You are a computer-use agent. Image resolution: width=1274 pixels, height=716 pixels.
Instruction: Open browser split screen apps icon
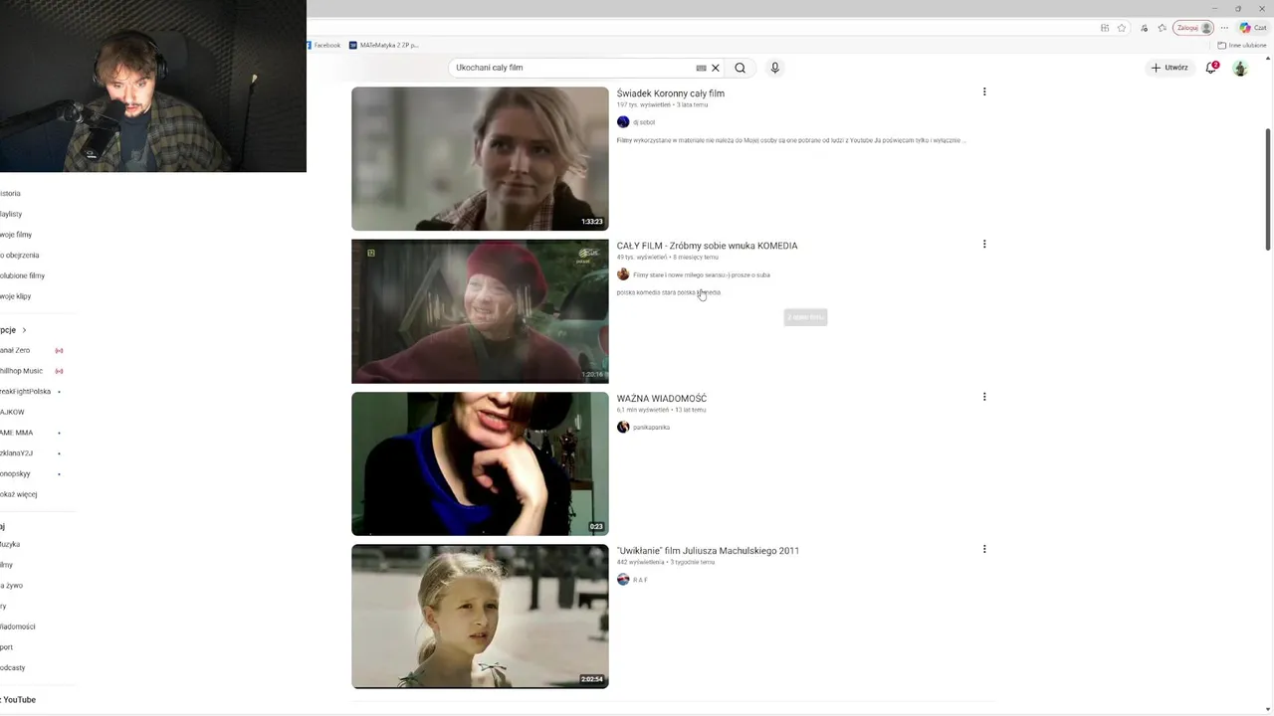coord(1105,28)
